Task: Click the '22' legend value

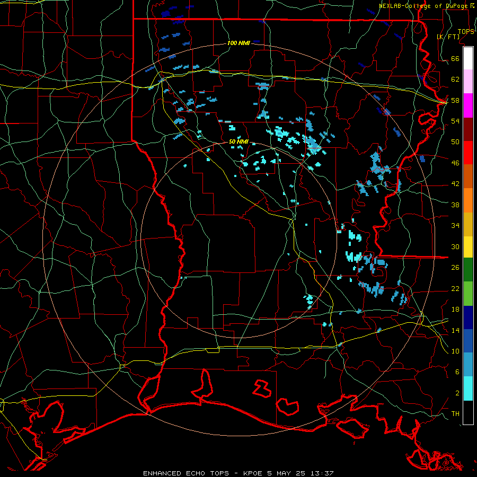Action: (455, 289)
